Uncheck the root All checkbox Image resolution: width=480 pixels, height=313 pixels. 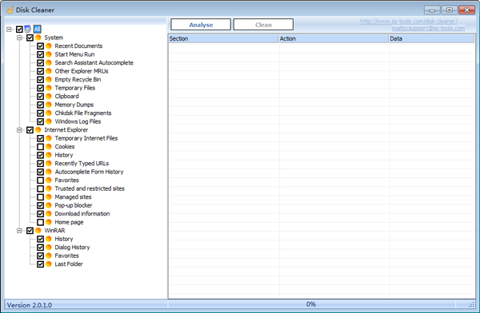(19, 30)
